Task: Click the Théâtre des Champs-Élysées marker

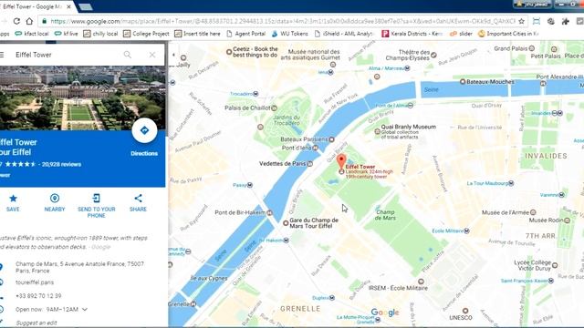Action: (433, 55)
